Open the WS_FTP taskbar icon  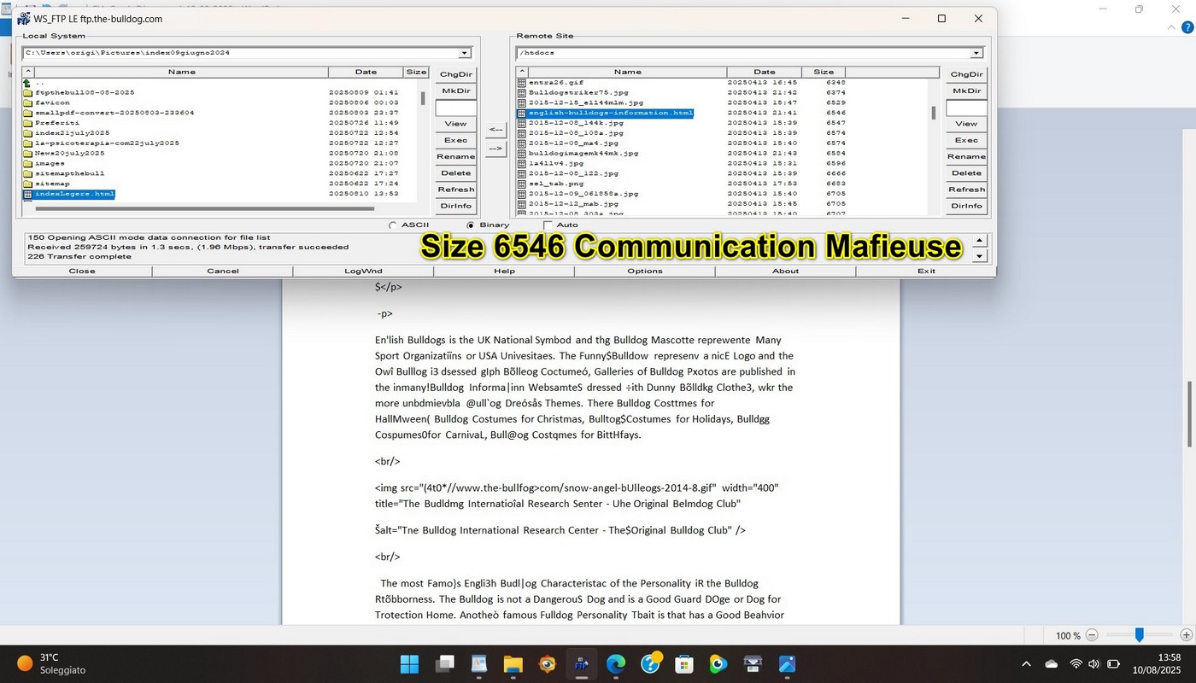[581, 663]
